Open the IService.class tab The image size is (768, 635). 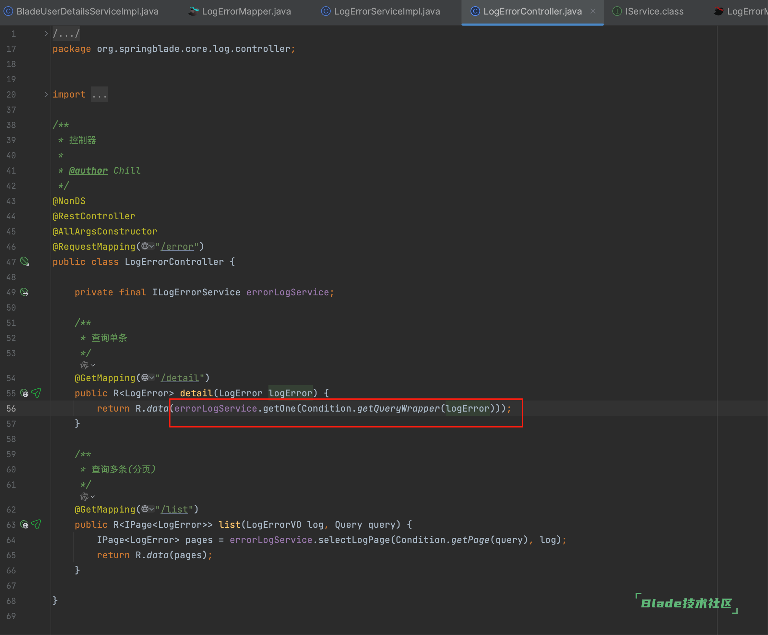[x=648, y=11]
